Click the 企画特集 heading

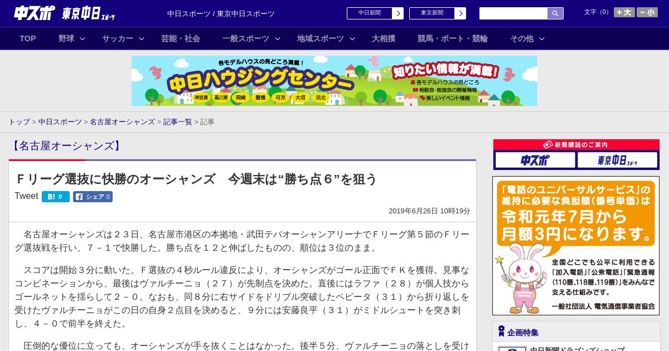[x=523, y=333]
